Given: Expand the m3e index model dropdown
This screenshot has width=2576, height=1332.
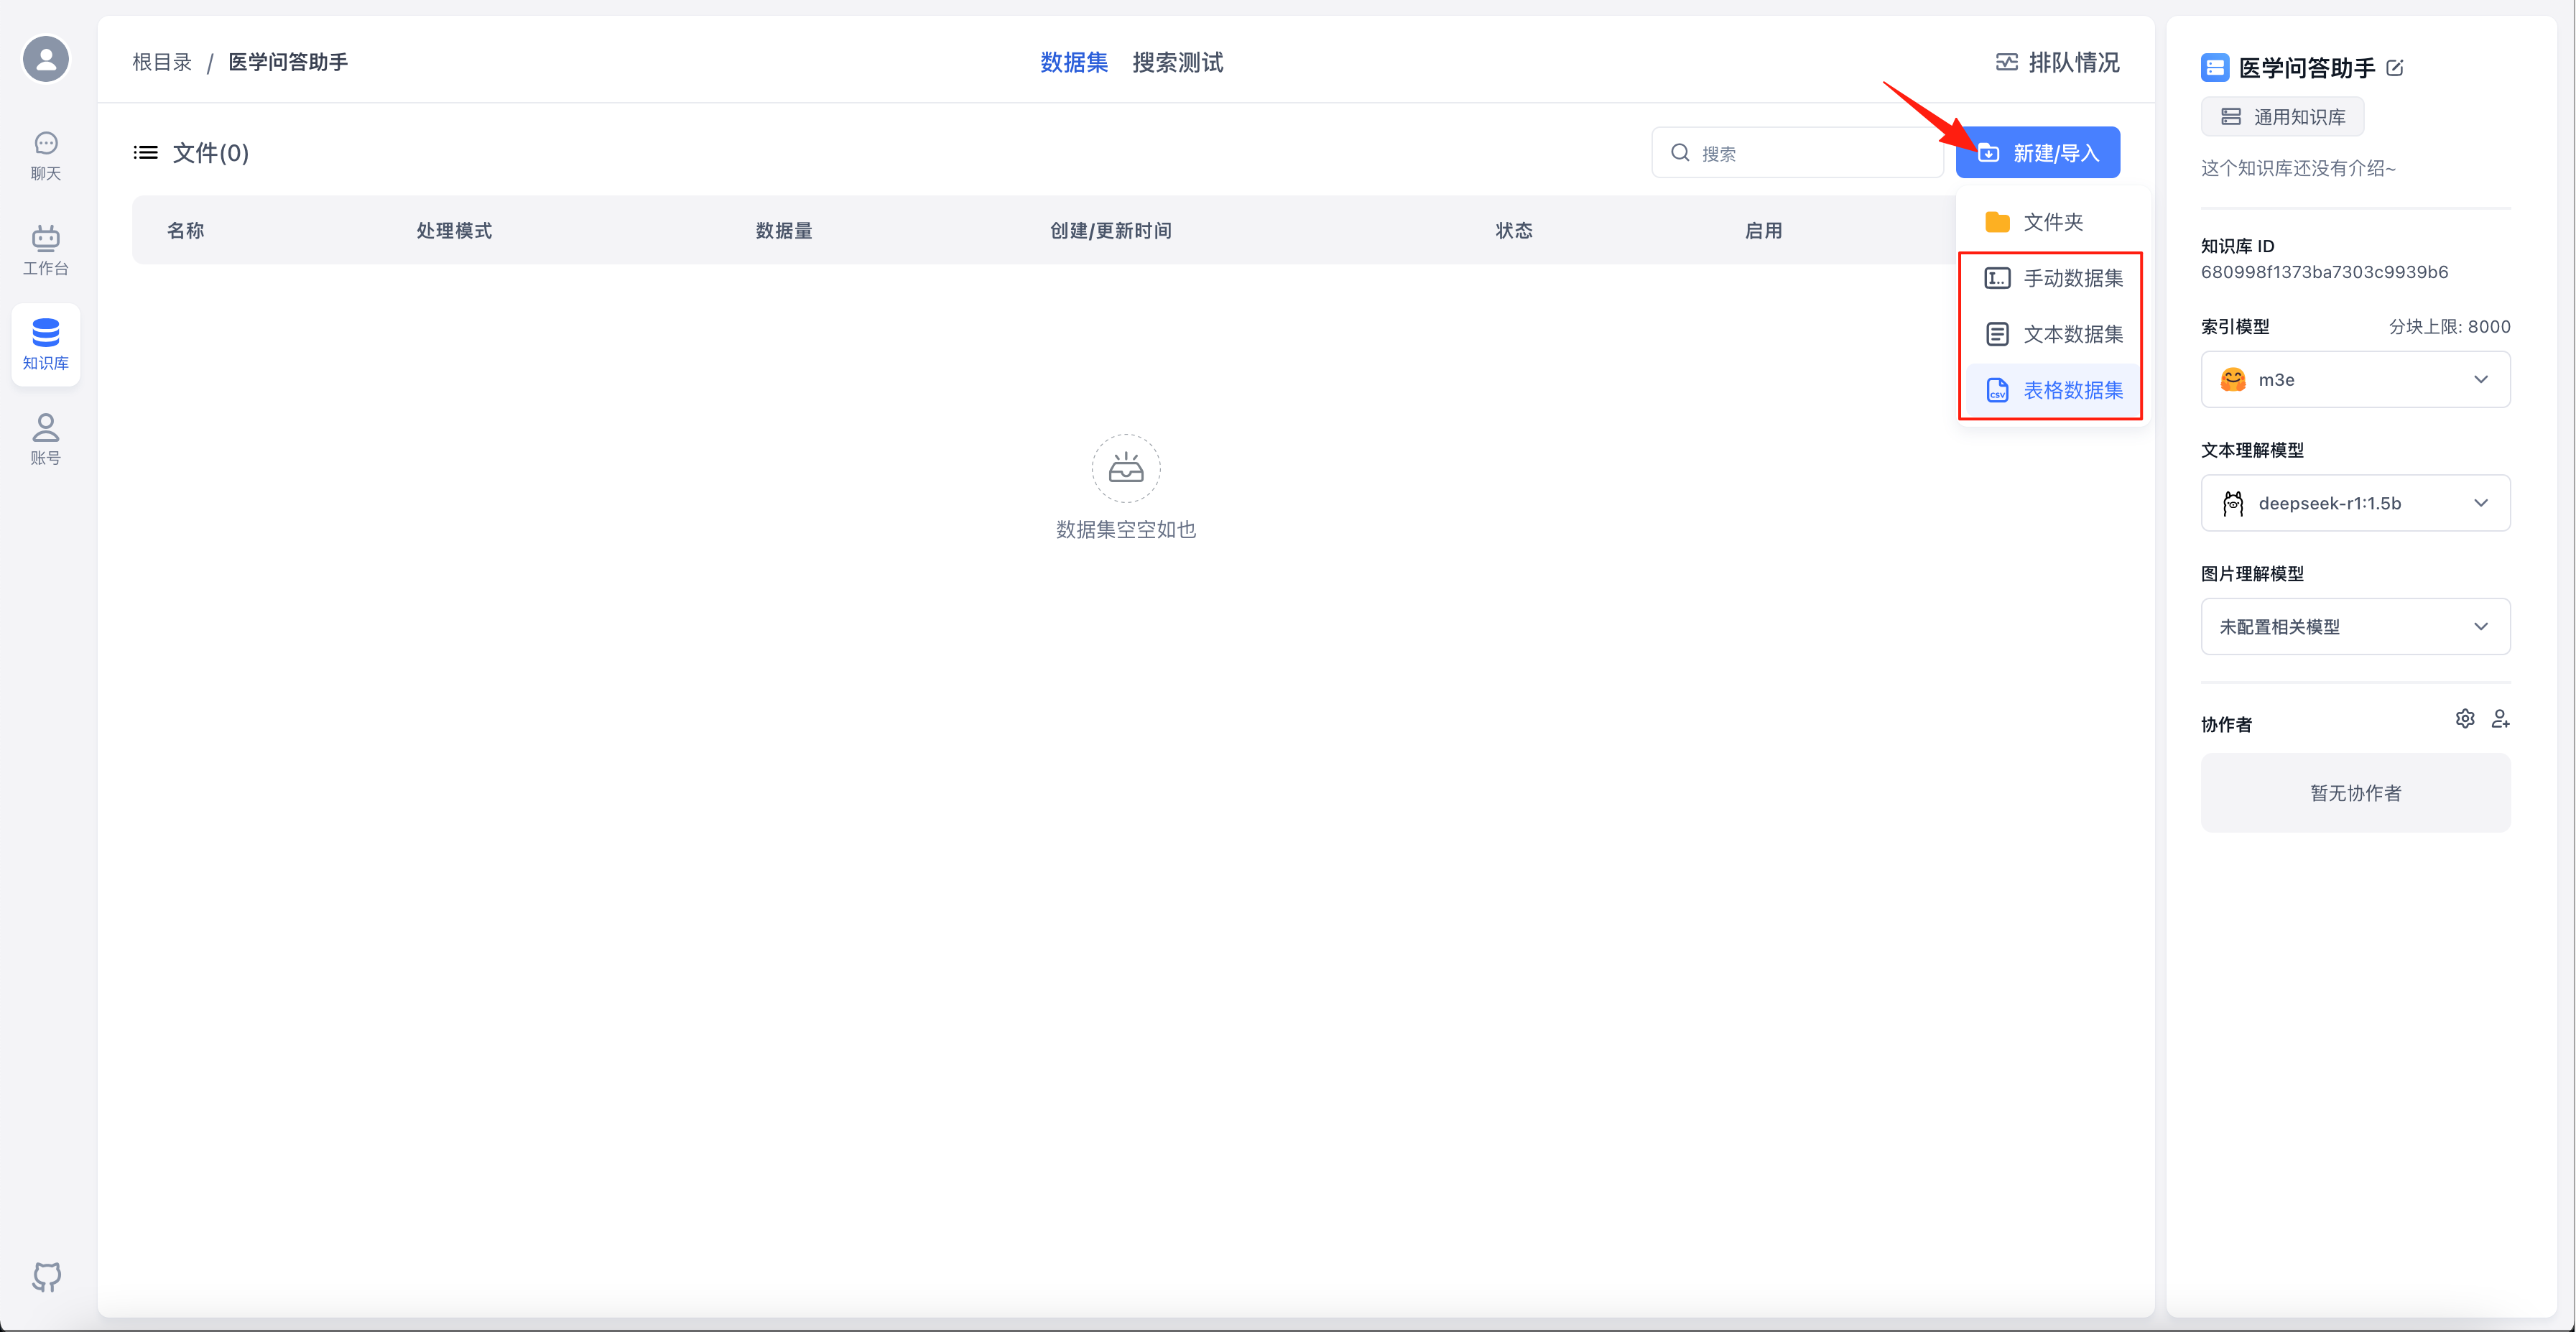Looking at the screenshot, I should pos(2355,379).
